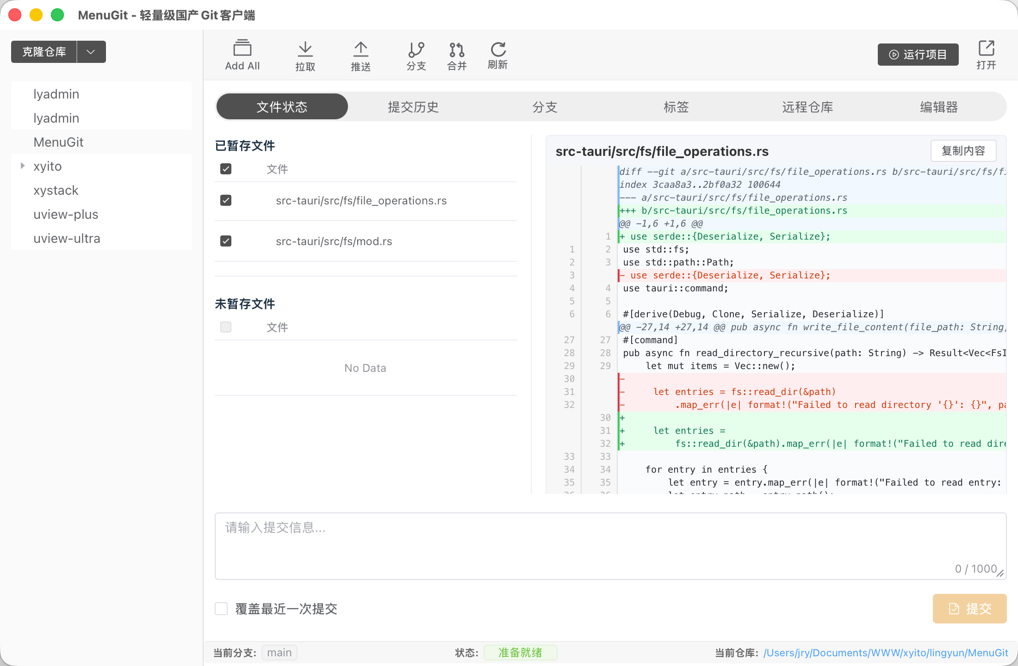The width and height of the screenshot is (1018, 666).
Task: Switch to 提交历史 tab
Action: pos(413,107)
